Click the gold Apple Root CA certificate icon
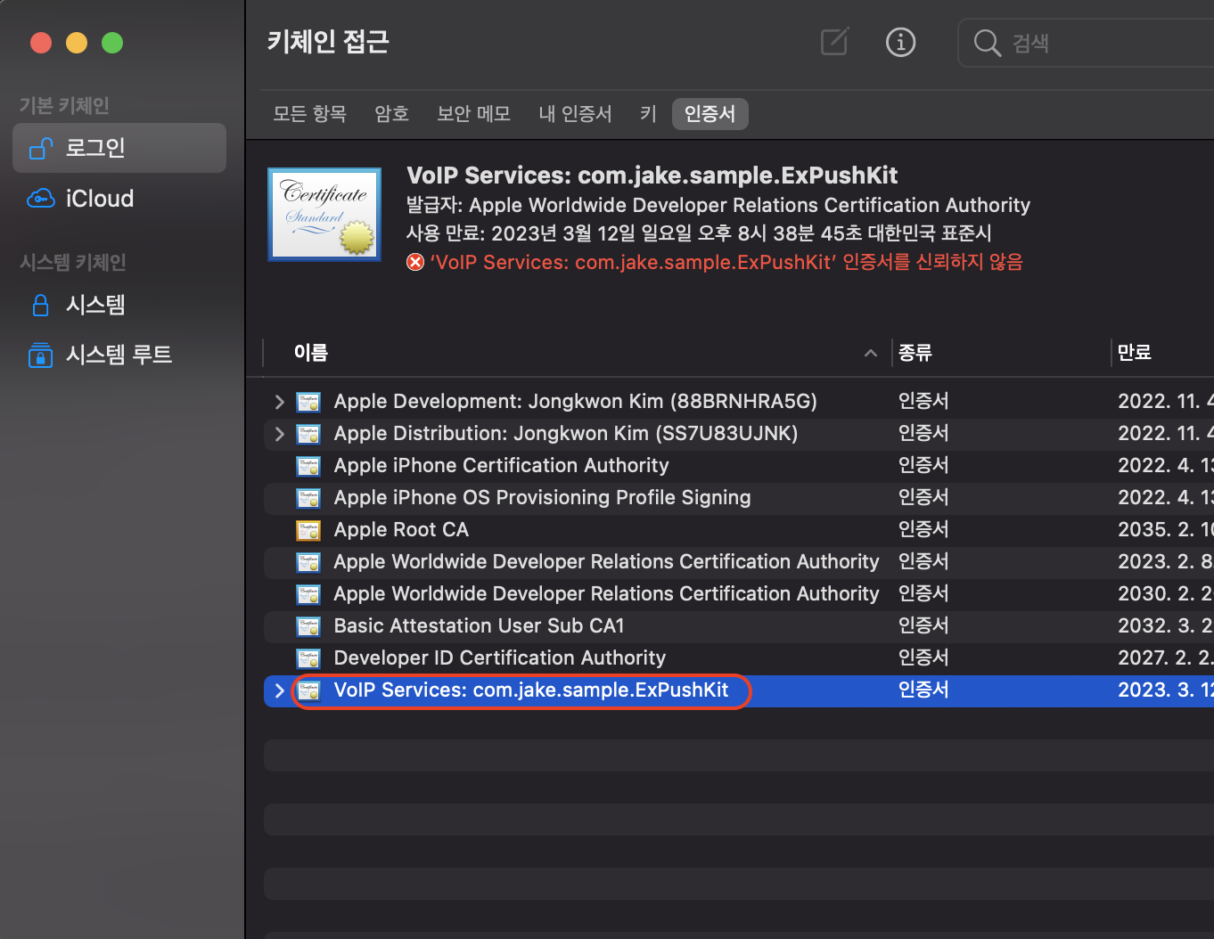Viewport: 1214px width, 939px height. [x=308, y=531]
